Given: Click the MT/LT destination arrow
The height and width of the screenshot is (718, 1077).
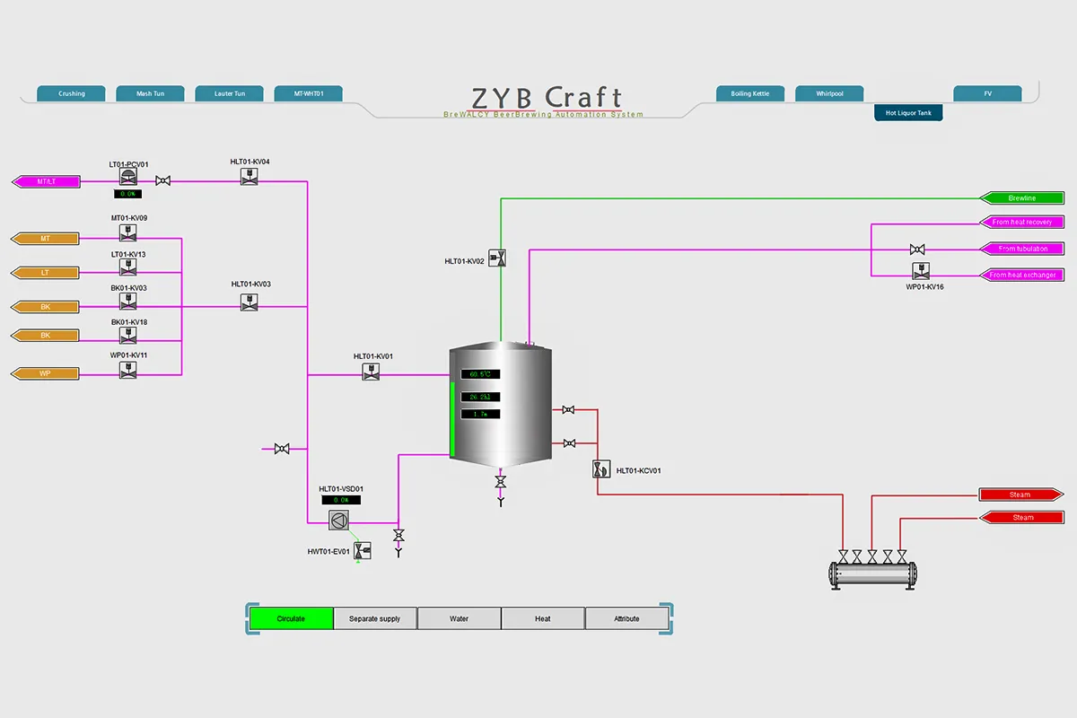Looking at the screenshot, I should point(46,181).
